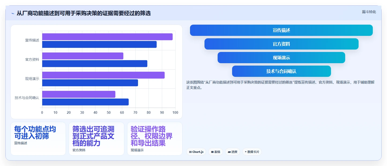This screenshot has width=387, height=166.
Task: Open the 每个功能点均可进入初筛 data card
Action: click(38, 139)
